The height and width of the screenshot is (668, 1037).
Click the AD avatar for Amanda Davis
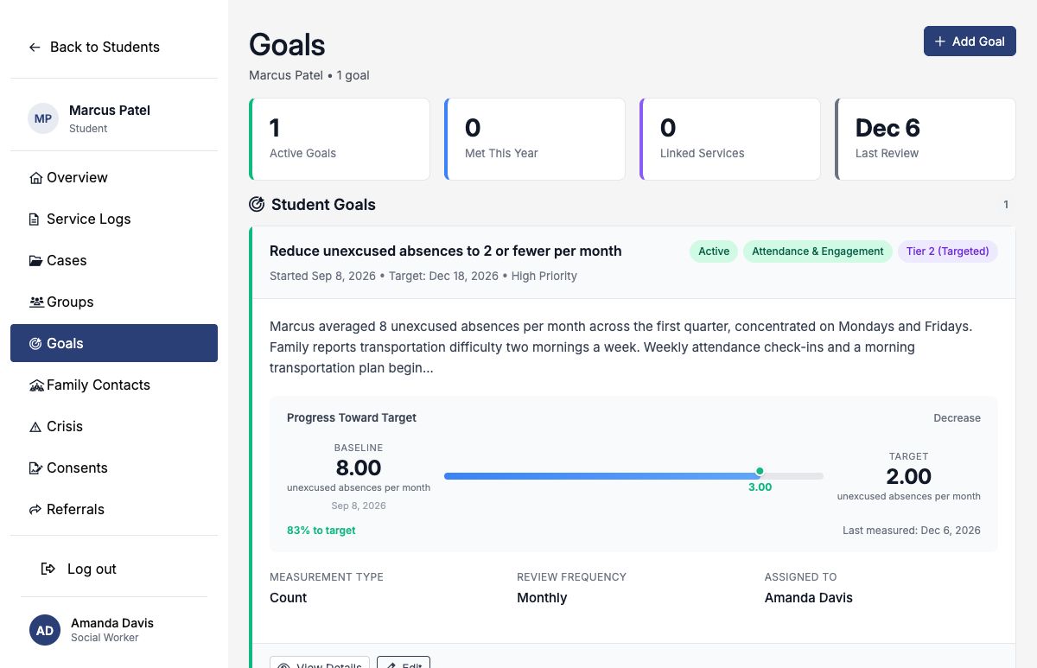click(45, 630)
